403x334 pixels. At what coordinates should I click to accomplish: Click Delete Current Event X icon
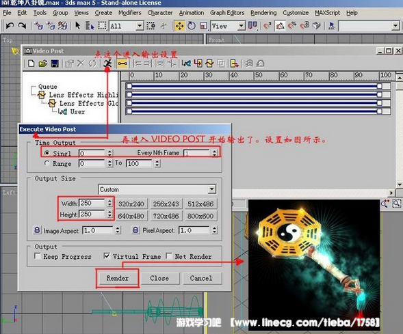(81, 64)
